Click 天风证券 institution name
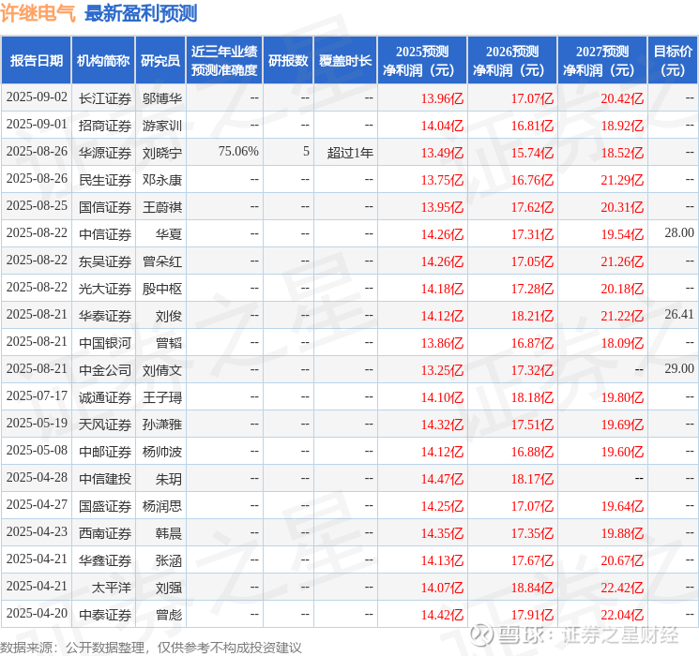 [x=105, y=425]
